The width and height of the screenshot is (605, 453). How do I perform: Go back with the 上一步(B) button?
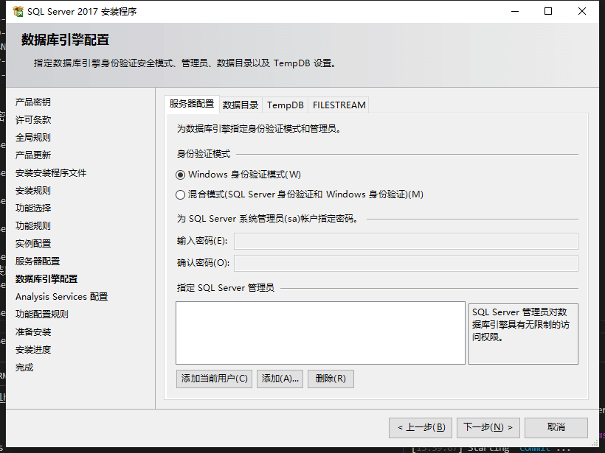[420, 427]
